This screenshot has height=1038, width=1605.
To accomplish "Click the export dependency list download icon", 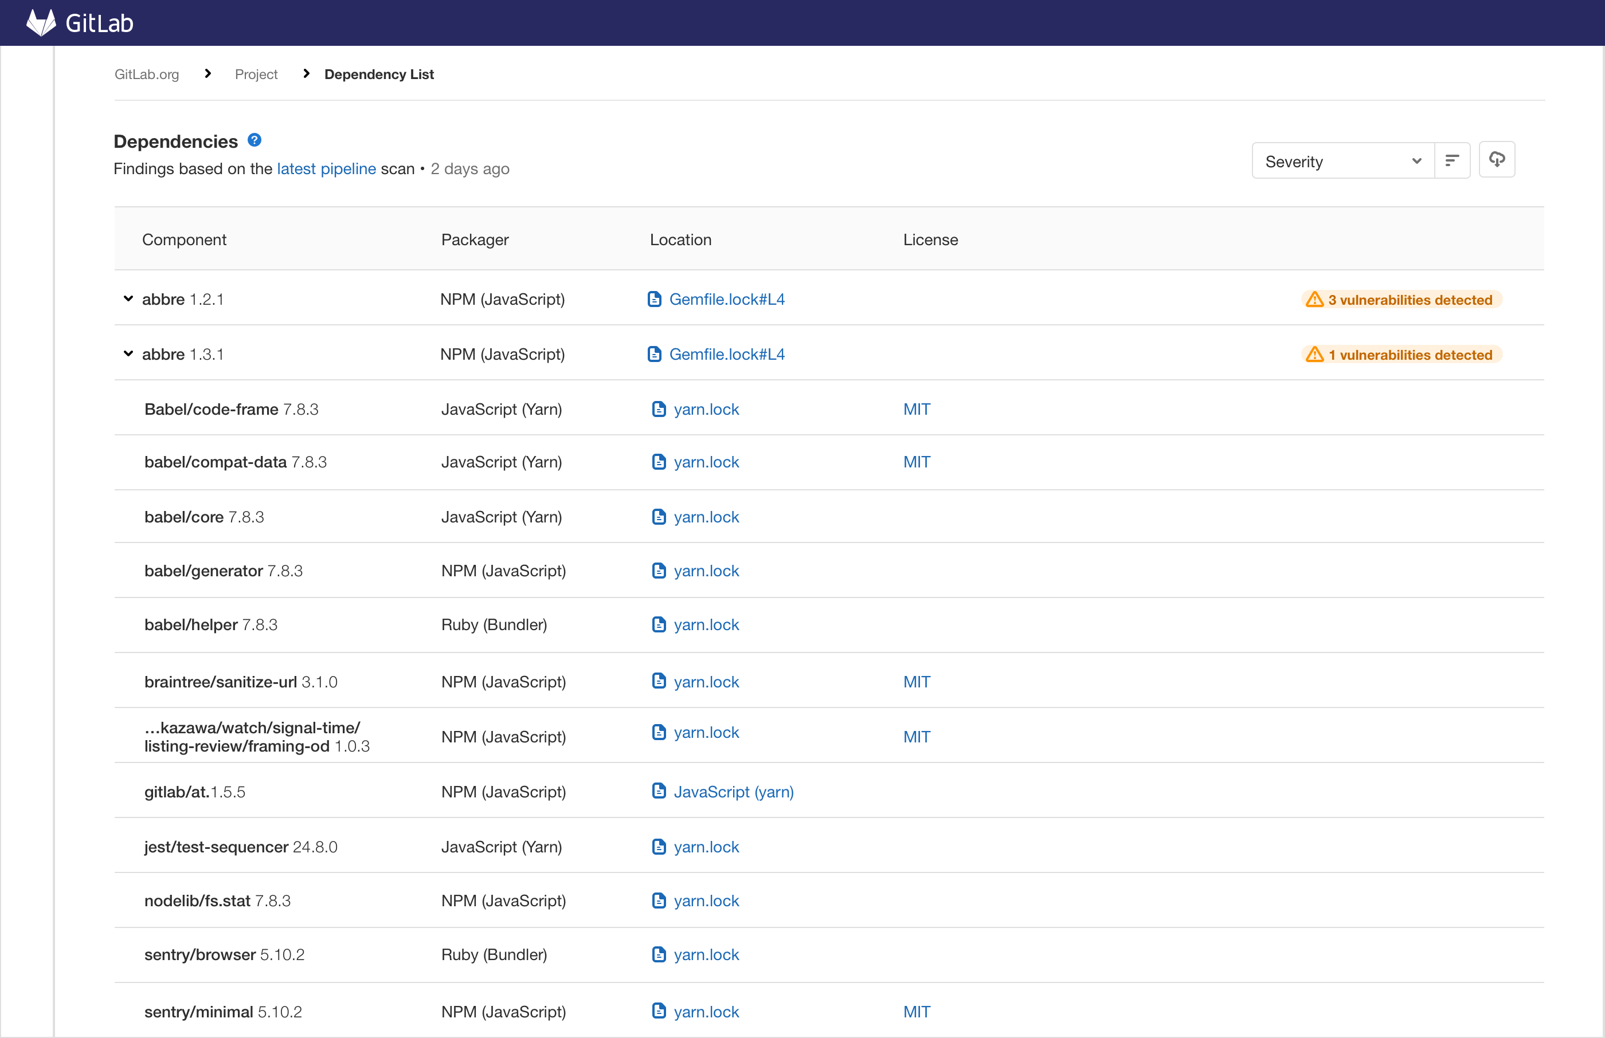I will pyautogui.click(x=1497, y=160).
